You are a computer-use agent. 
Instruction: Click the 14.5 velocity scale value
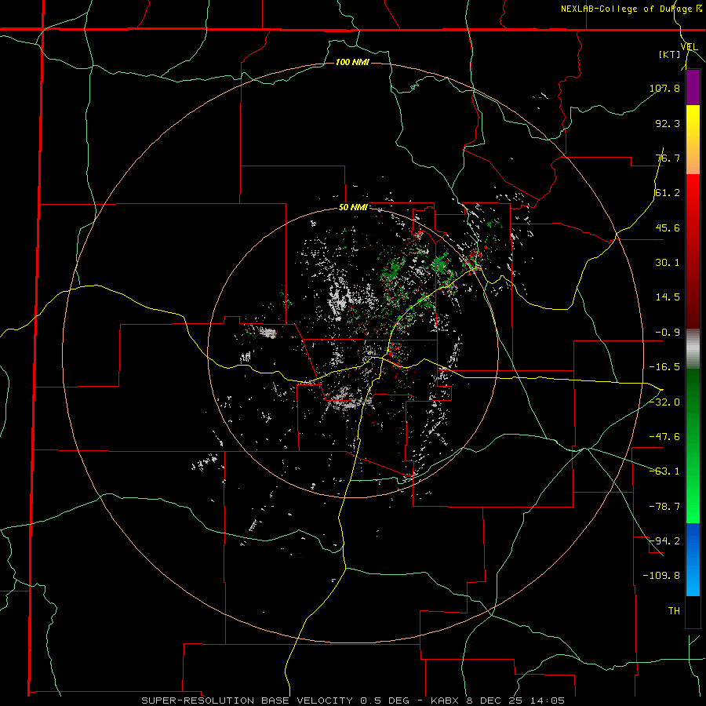coord(668,297)
